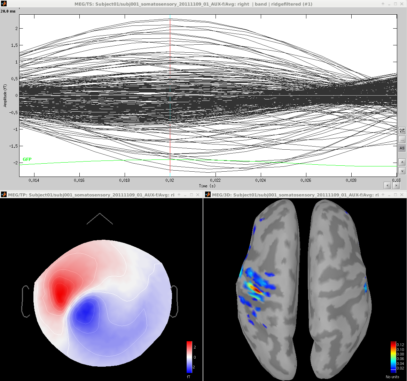The width and height of the screenshot is (407, 381).
Task: Click the MATLAB icon of the MEG/TP window
Action: coord(3,195)
